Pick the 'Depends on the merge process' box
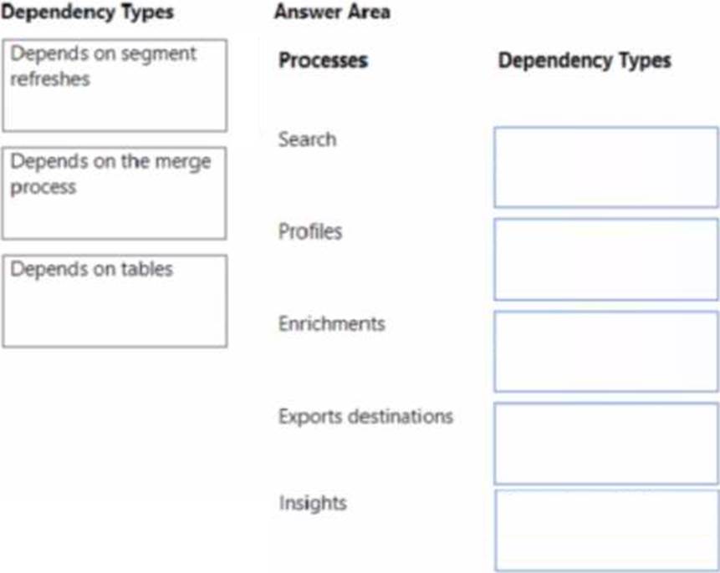Image resolution: width=720 pixels, height=573 pixels. [115, 193]
